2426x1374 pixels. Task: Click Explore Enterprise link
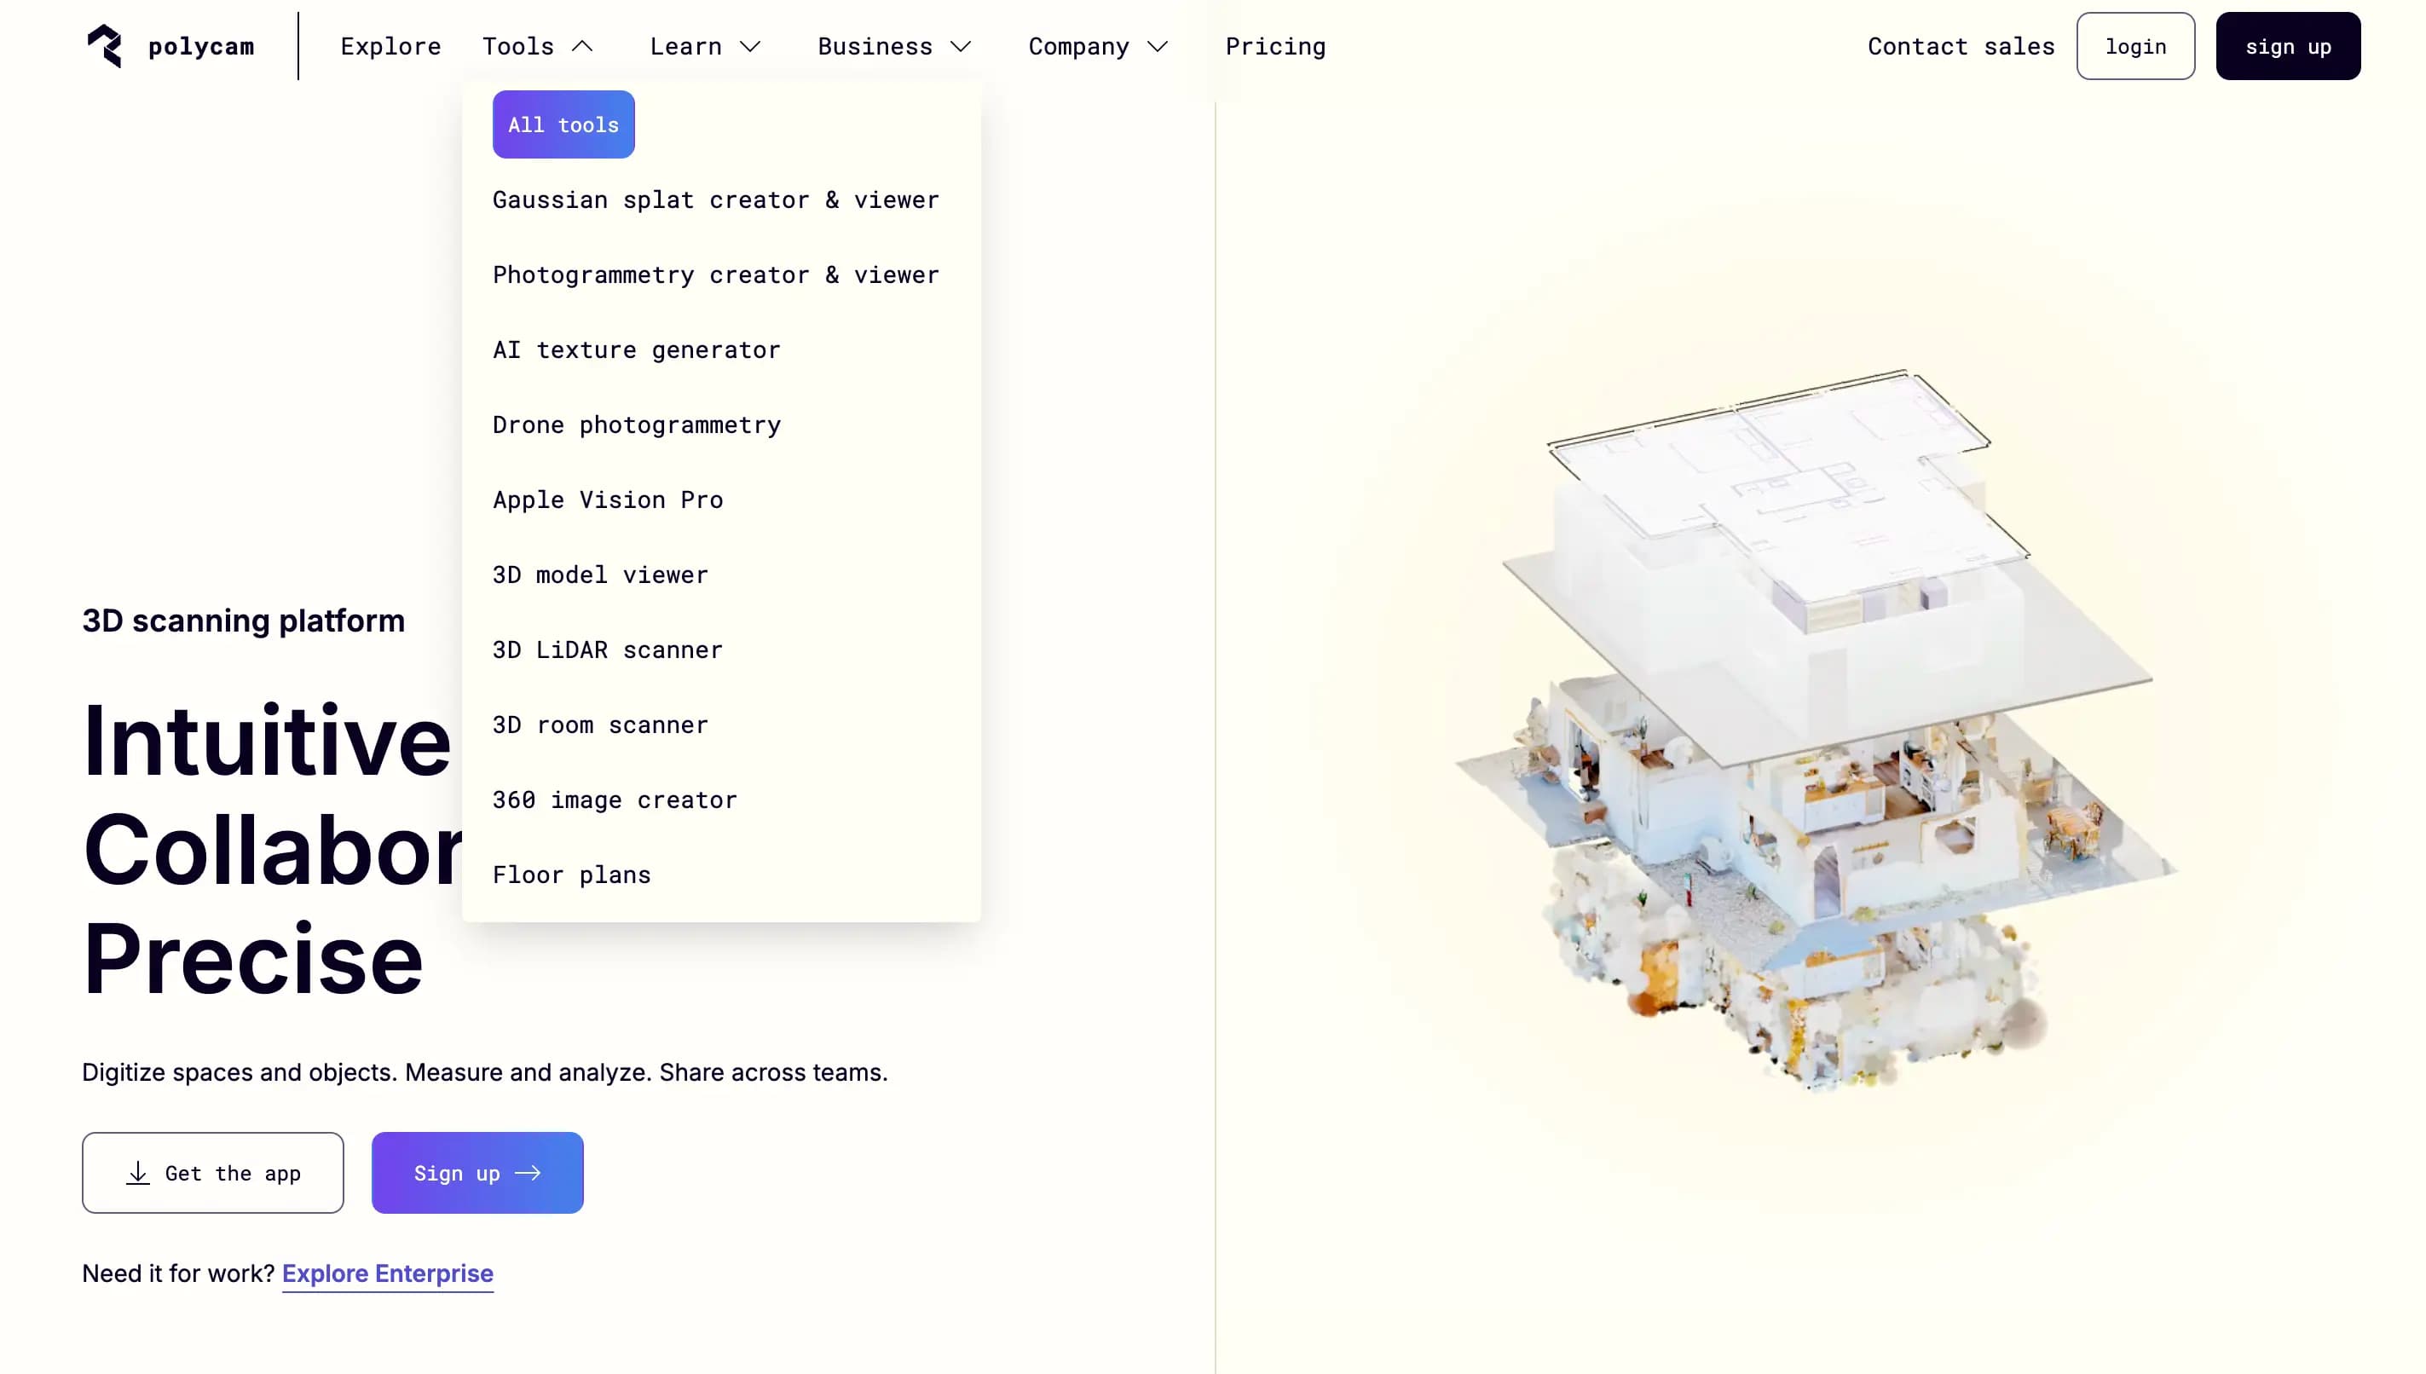[386, 1274]
